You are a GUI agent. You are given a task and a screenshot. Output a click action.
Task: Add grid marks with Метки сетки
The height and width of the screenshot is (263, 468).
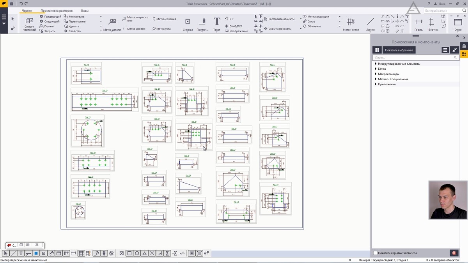coord(351,22)
